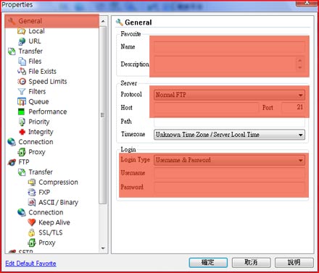Click the 說明 help button
This screenshot has height=273, width=319.
pos(294,262)
